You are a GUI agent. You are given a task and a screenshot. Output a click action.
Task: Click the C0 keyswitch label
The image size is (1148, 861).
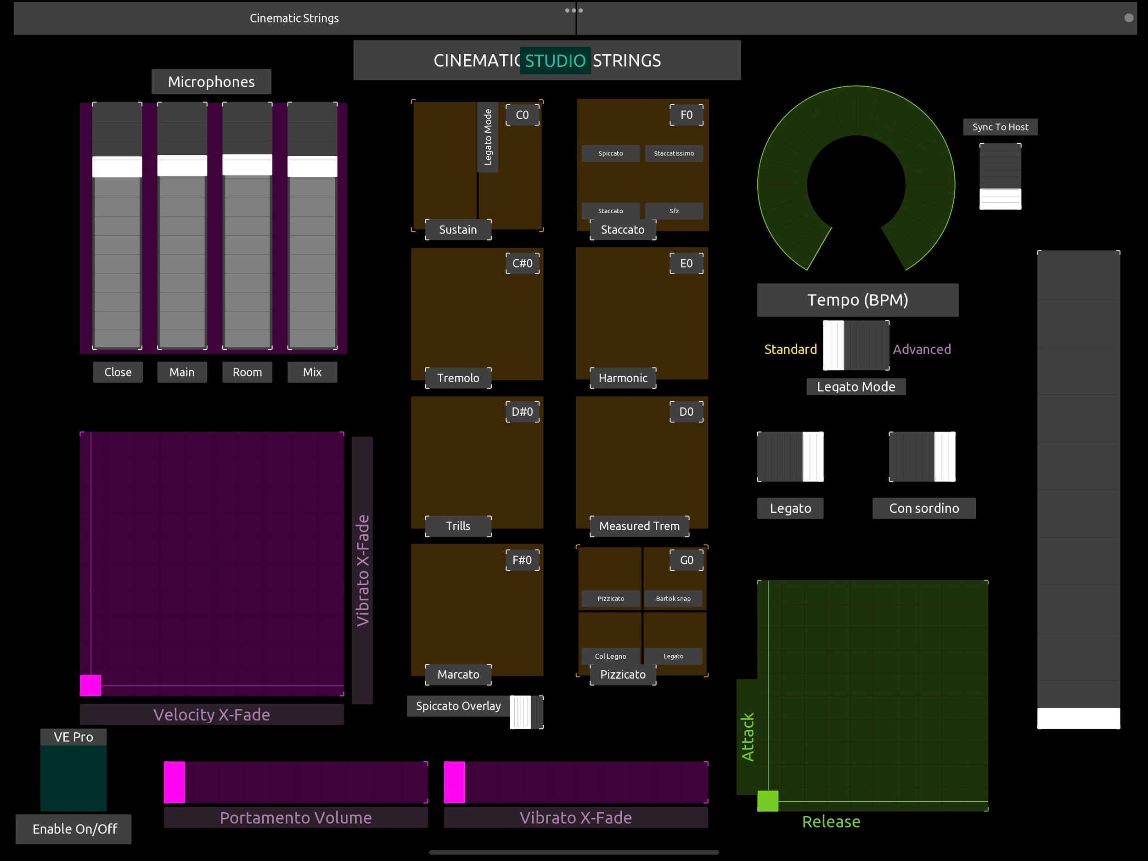pyautogui.click(x=522, y=115)
